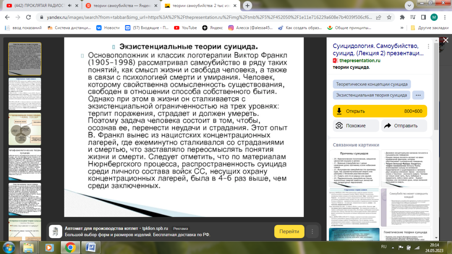The image size is (452, 254).
Task: Expand hidden bookmarks chevron
Action: click(x=402, y=28)
